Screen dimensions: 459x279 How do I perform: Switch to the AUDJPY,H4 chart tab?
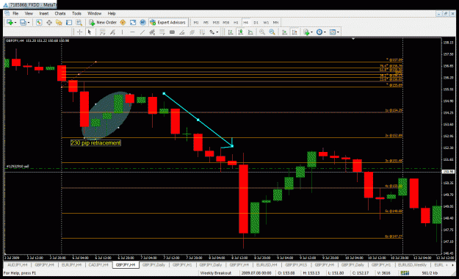tap(18, 265)
